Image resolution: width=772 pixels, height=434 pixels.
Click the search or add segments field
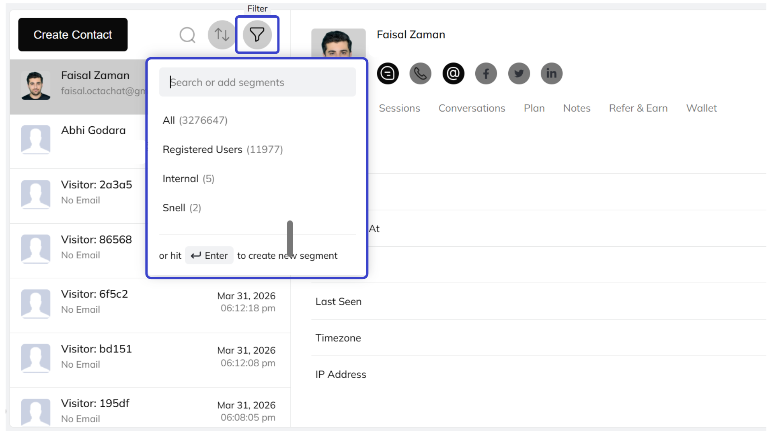257,82
